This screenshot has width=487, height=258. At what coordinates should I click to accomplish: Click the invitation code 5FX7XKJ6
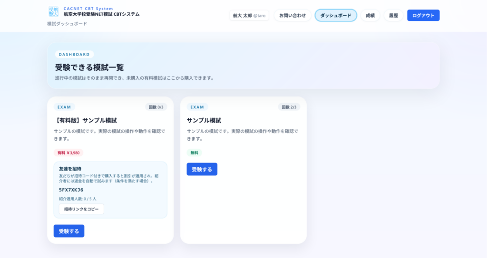(71, 190)
